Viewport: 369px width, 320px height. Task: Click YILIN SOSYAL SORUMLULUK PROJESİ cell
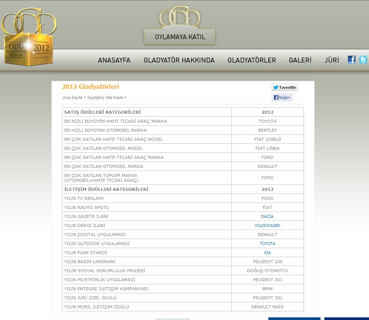[147, 271]
